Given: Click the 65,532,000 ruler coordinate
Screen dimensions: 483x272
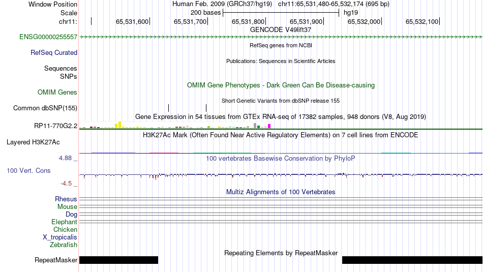Looking at the screenshot, I should pos(364,21).
